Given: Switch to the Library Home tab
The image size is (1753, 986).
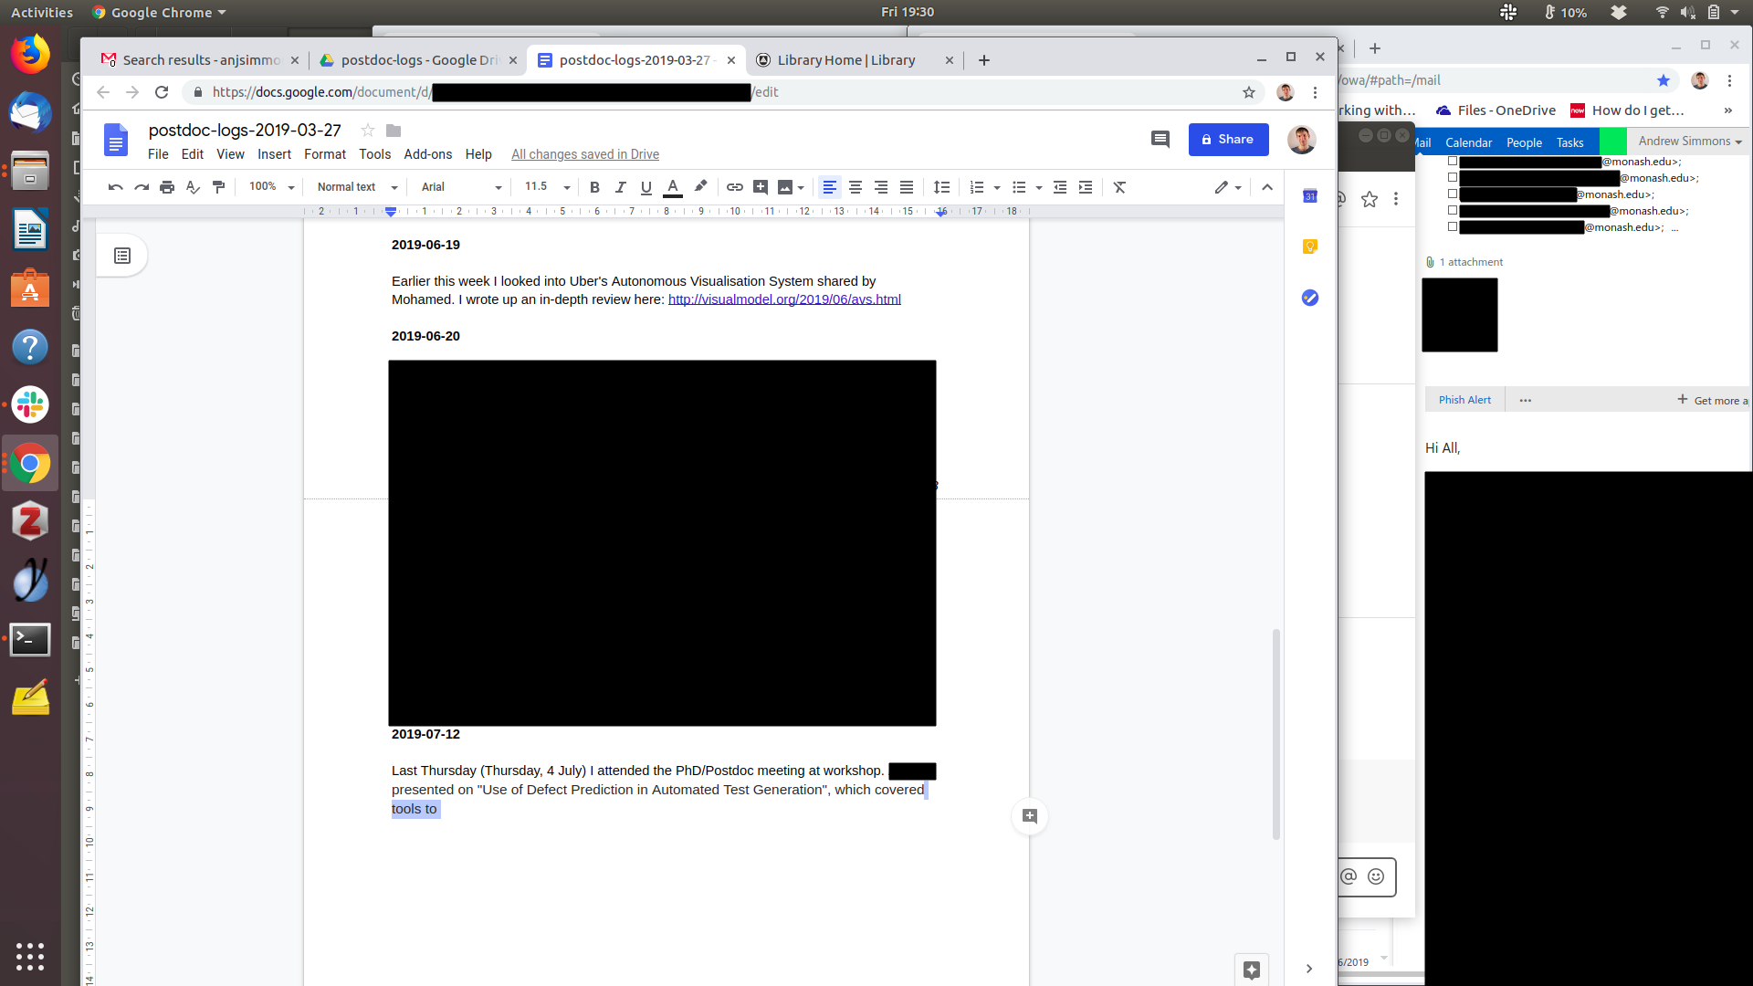Looking at the screenshot, I should point(845,60).
